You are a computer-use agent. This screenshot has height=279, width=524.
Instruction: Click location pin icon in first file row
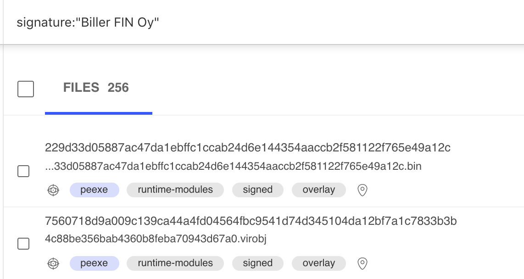pyautogui.click(x=362, y=190)
